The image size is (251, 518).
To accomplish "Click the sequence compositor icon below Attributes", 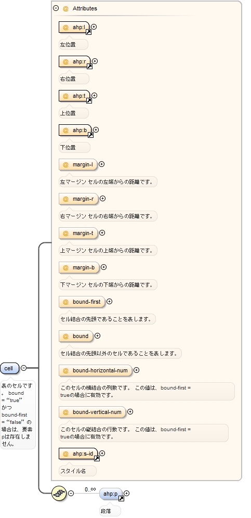I will pyautogui.click(x=59, y=494).
